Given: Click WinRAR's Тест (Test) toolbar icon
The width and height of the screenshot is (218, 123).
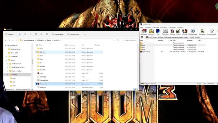Looking at the screenshot, I should tap(158, 32).
